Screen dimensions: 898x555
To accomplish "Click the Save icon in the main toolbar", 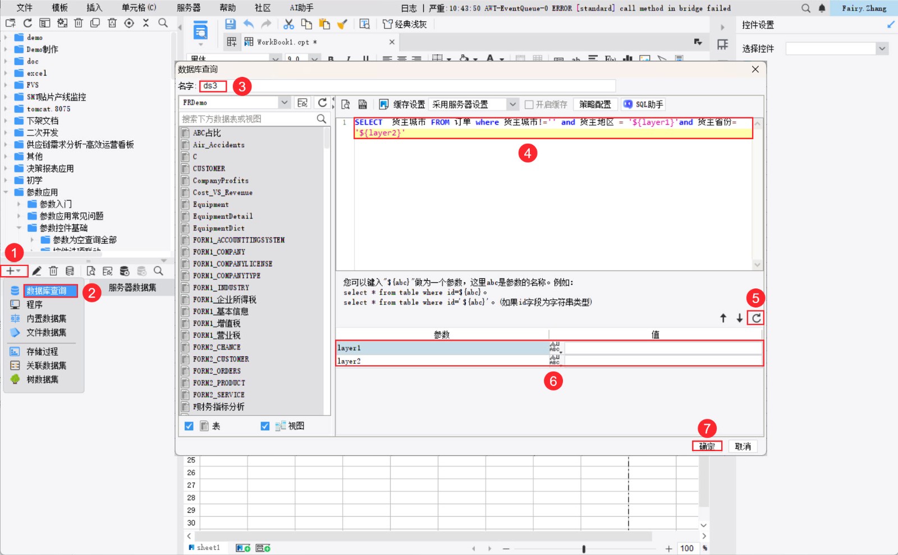I will click(230, 24).
